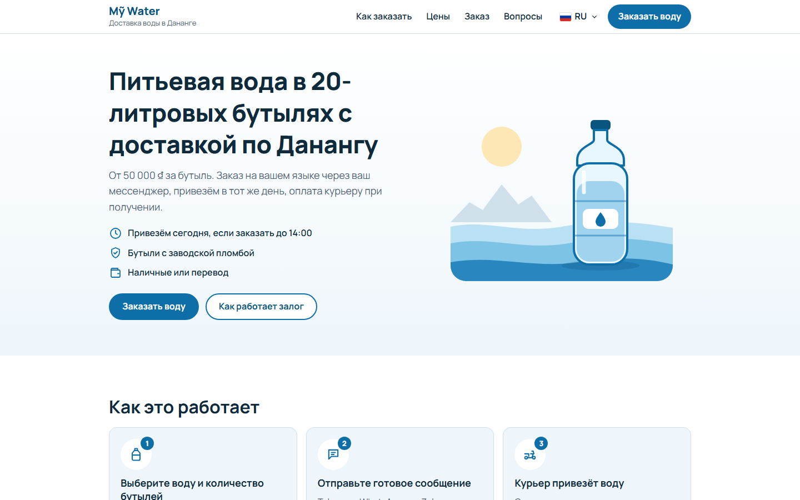Click Как работает залог button
The width and height of the screenshot is (800, 500).
[x=261, y=307]
